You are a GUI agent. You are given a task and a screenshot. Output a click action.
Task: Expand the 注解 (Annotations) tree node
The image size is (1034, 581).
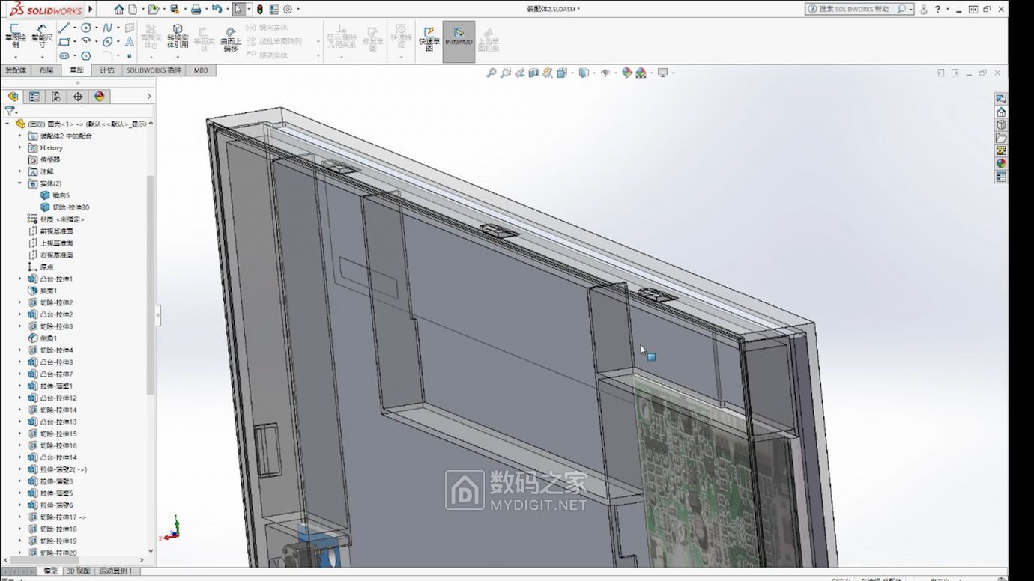20,171
